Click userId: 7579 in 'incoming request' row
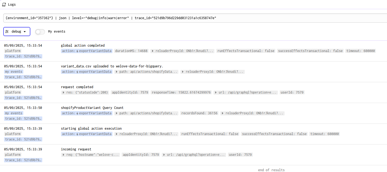The image size is (387, 172). (x=240, y=155)
